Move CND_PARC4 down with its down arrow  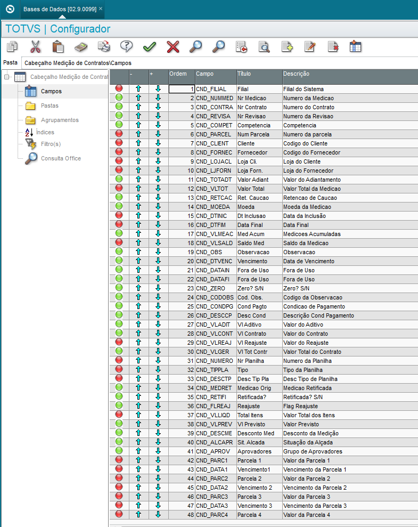158,515
